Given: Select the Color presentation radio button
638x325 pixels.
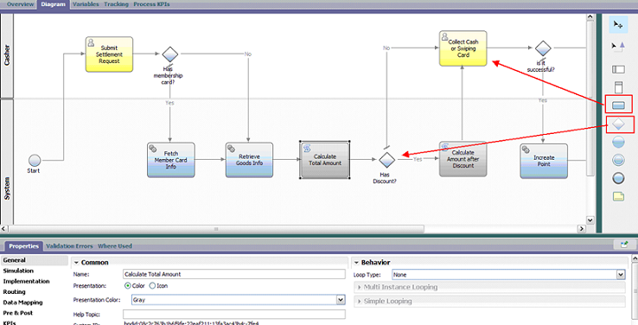Looking at the screenshot, I should coord(128,286).
